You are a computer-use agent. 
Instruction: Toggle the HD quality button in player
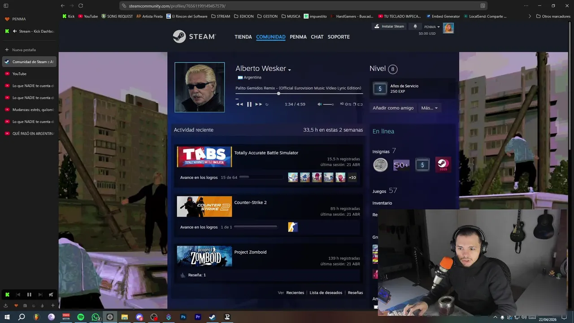[342, 104]
